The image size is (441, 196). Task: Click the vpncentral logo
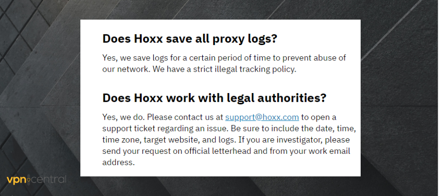pyautogui.click(x=36, y=180)
